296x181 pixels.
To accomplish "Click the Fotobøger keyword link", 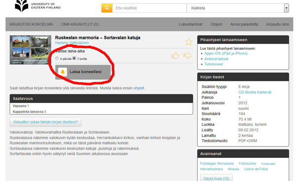I will pyautogui.click(x=217, y=163).
